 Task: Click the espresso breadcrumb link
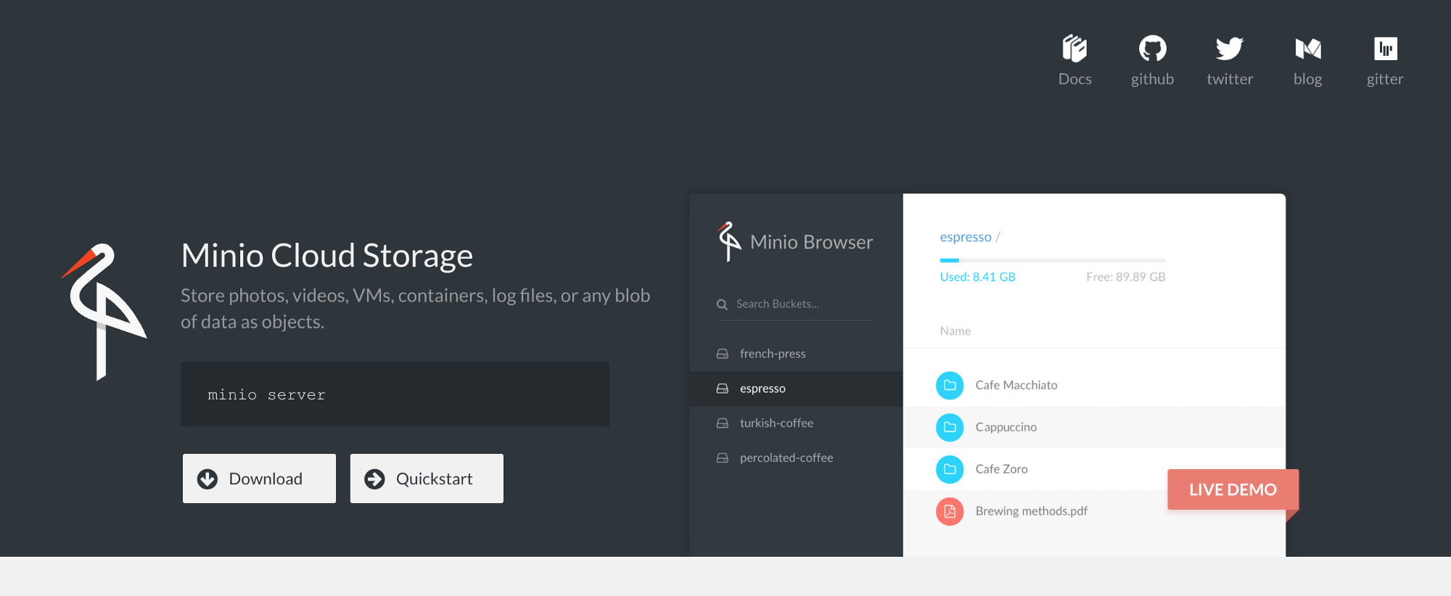pos(965,237)
